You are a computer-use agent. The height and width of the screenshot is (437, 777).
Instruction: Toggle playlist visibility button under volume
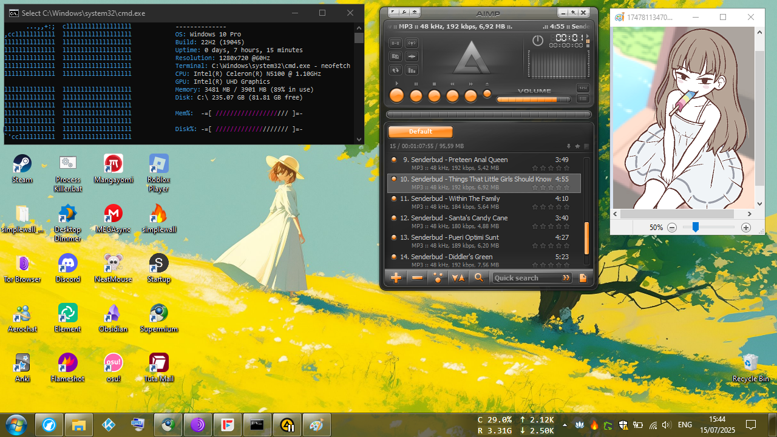coord(583,99)
